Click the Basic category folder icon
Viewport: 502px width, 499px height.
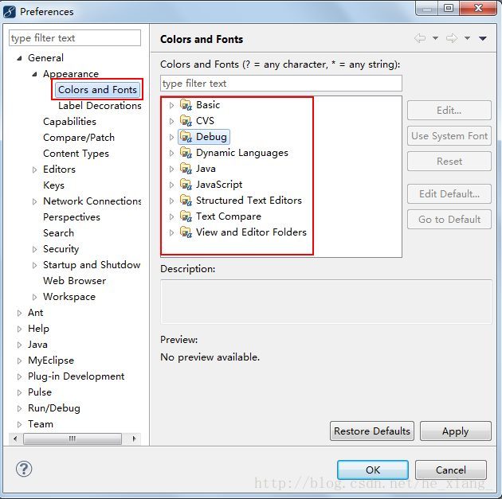(x=186, y=105)
